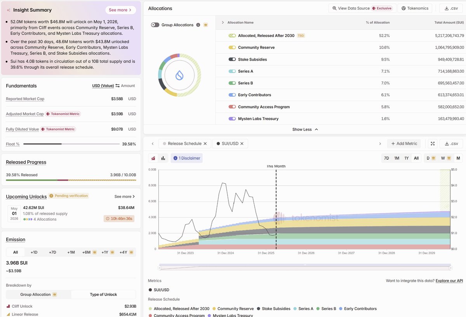Set chart range to 7D
Image resolution: width=466 pixels, height=317 pixels.
click(386, 158)
